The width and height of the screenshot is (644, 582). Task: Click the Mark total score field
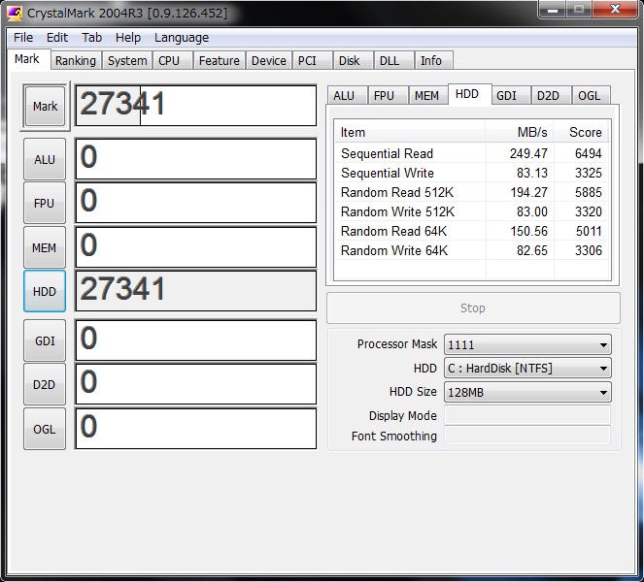[x=195, y=106]
